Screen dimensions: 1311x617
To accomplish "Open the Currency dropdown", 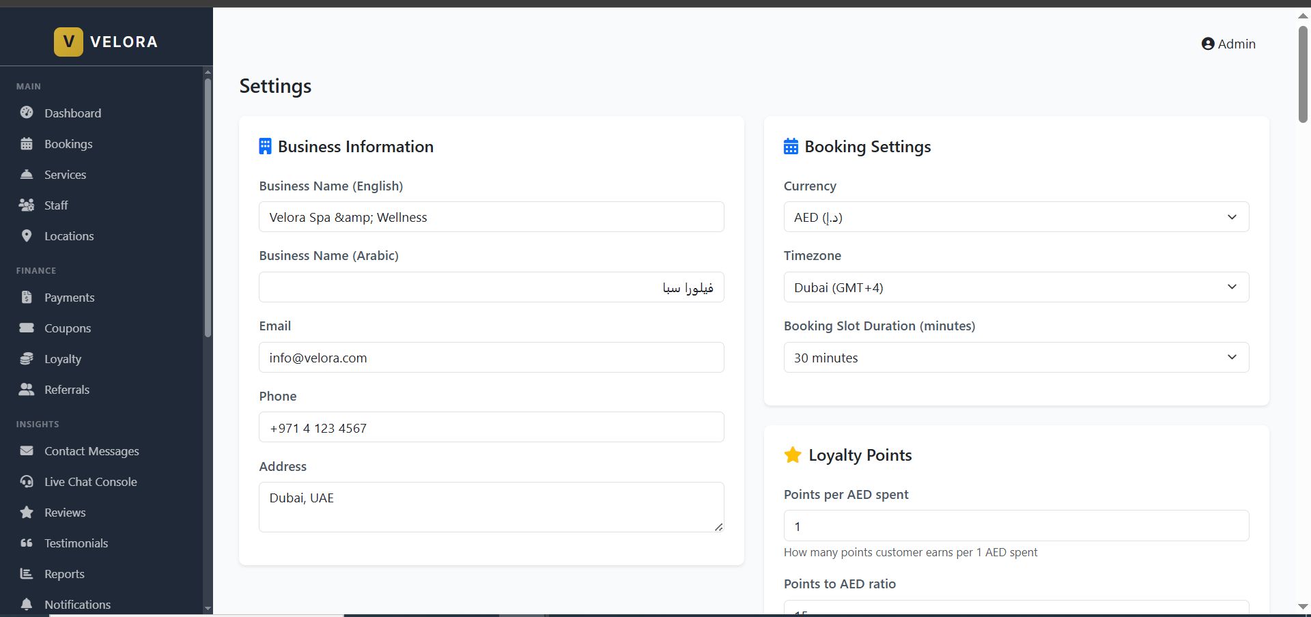I will (1015, 217).
